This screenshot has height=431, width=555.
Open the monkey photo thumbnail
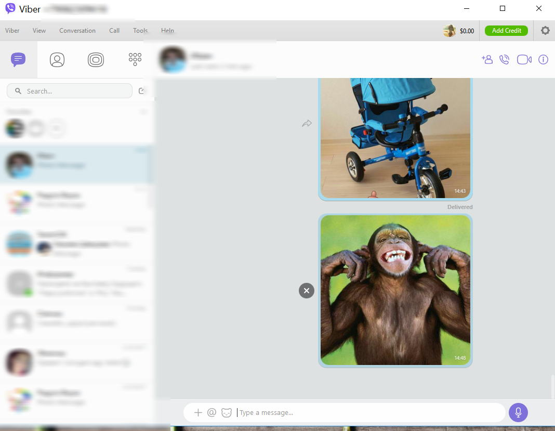[x=395, y=290]
